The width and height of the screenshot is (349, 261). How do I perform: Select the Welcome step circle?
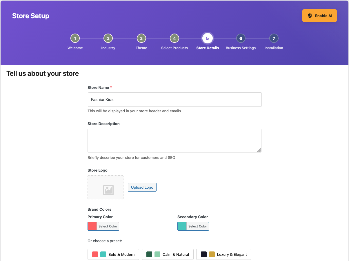(x=75, y=38)
